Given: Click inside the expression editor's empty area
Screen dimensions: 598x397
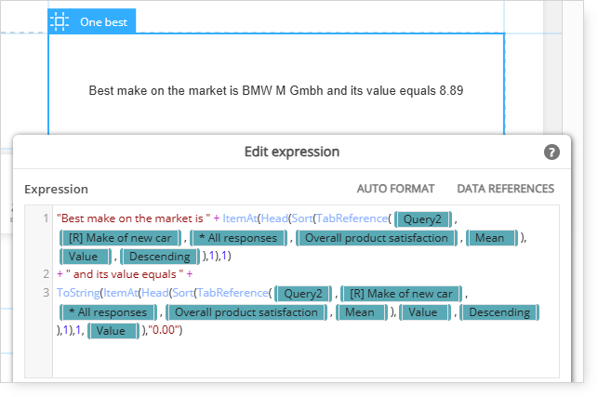Looking at the screenshot, I should [305, 359].
